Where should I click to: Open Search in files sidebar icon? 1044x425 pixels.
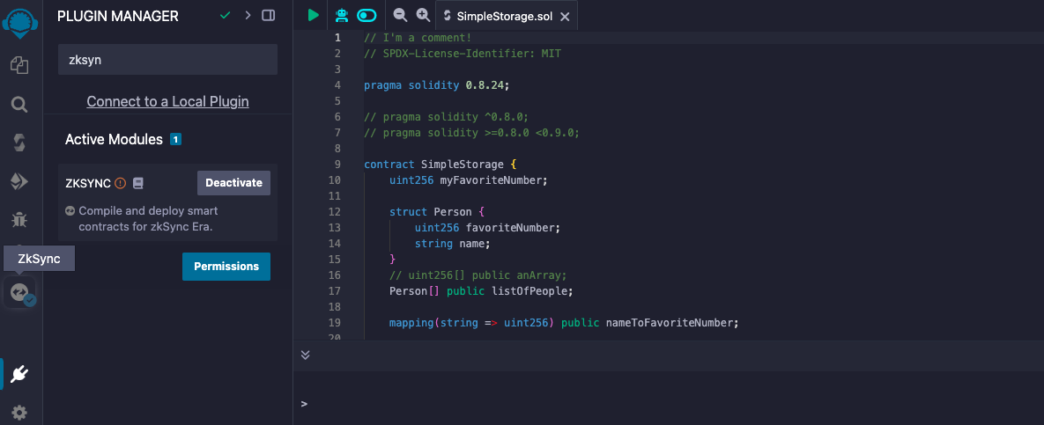pyautogui.click(x=19, y=105)
